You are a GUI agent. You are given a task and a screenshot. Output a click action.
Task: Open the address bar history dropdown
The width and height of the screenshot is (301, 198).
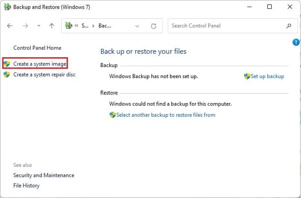tap(137, 26)
